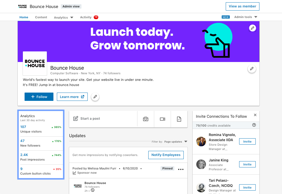This screenshot has height=194, width=282.
Task: Open the 9 Custom button clicks analytics
Action: click(41, 171)
